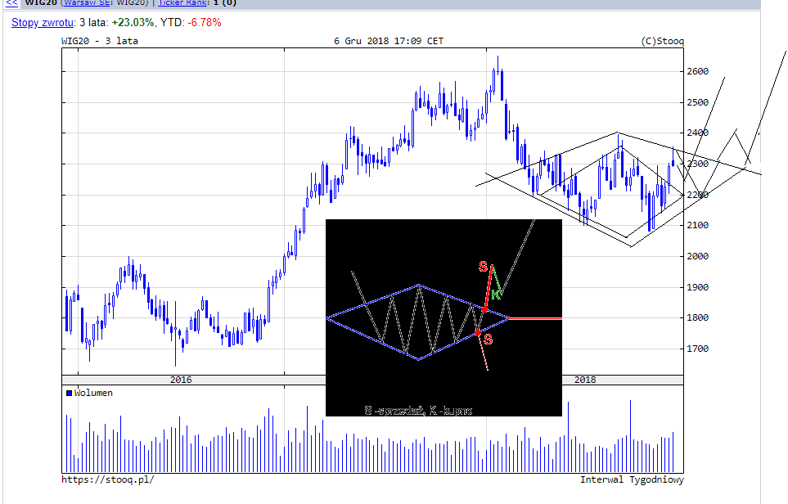The width and height of the screenshot is (788, 504).
Task: Click the bold 'WIG20' header title
Action: pos(41,2)
